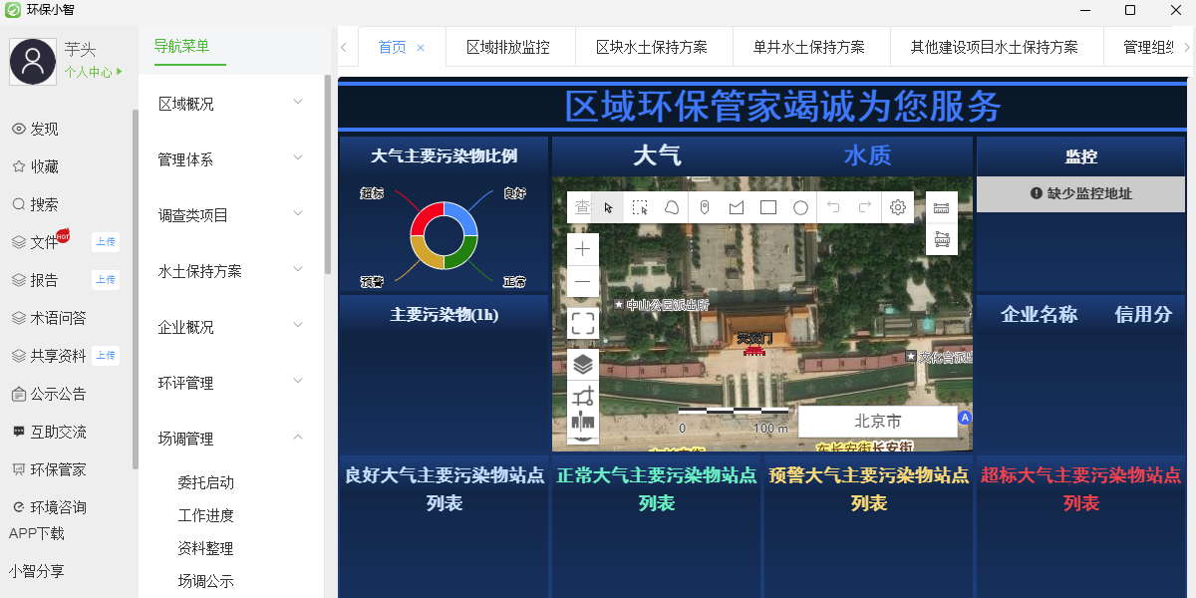The width and height of the screenshot is (1196, 598).
Task: Open the 区域排放监控 tab
Action: click(507, 47)
